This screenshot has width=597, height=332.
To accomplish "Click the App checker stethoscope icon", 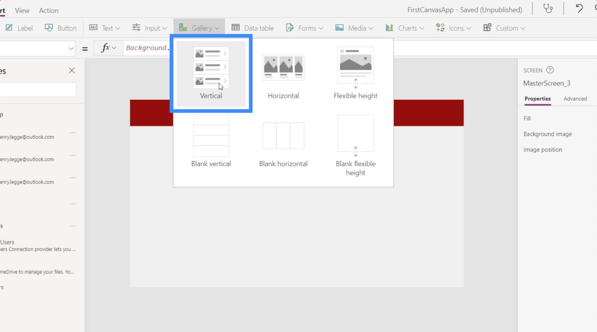I will coord(548,9).
